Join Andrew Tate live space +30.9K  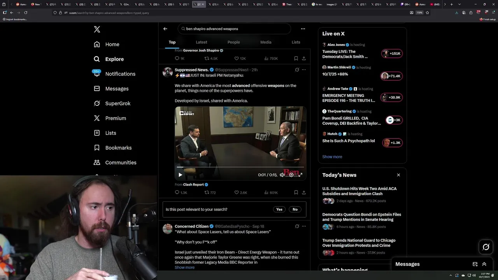(x=391, y=98)
